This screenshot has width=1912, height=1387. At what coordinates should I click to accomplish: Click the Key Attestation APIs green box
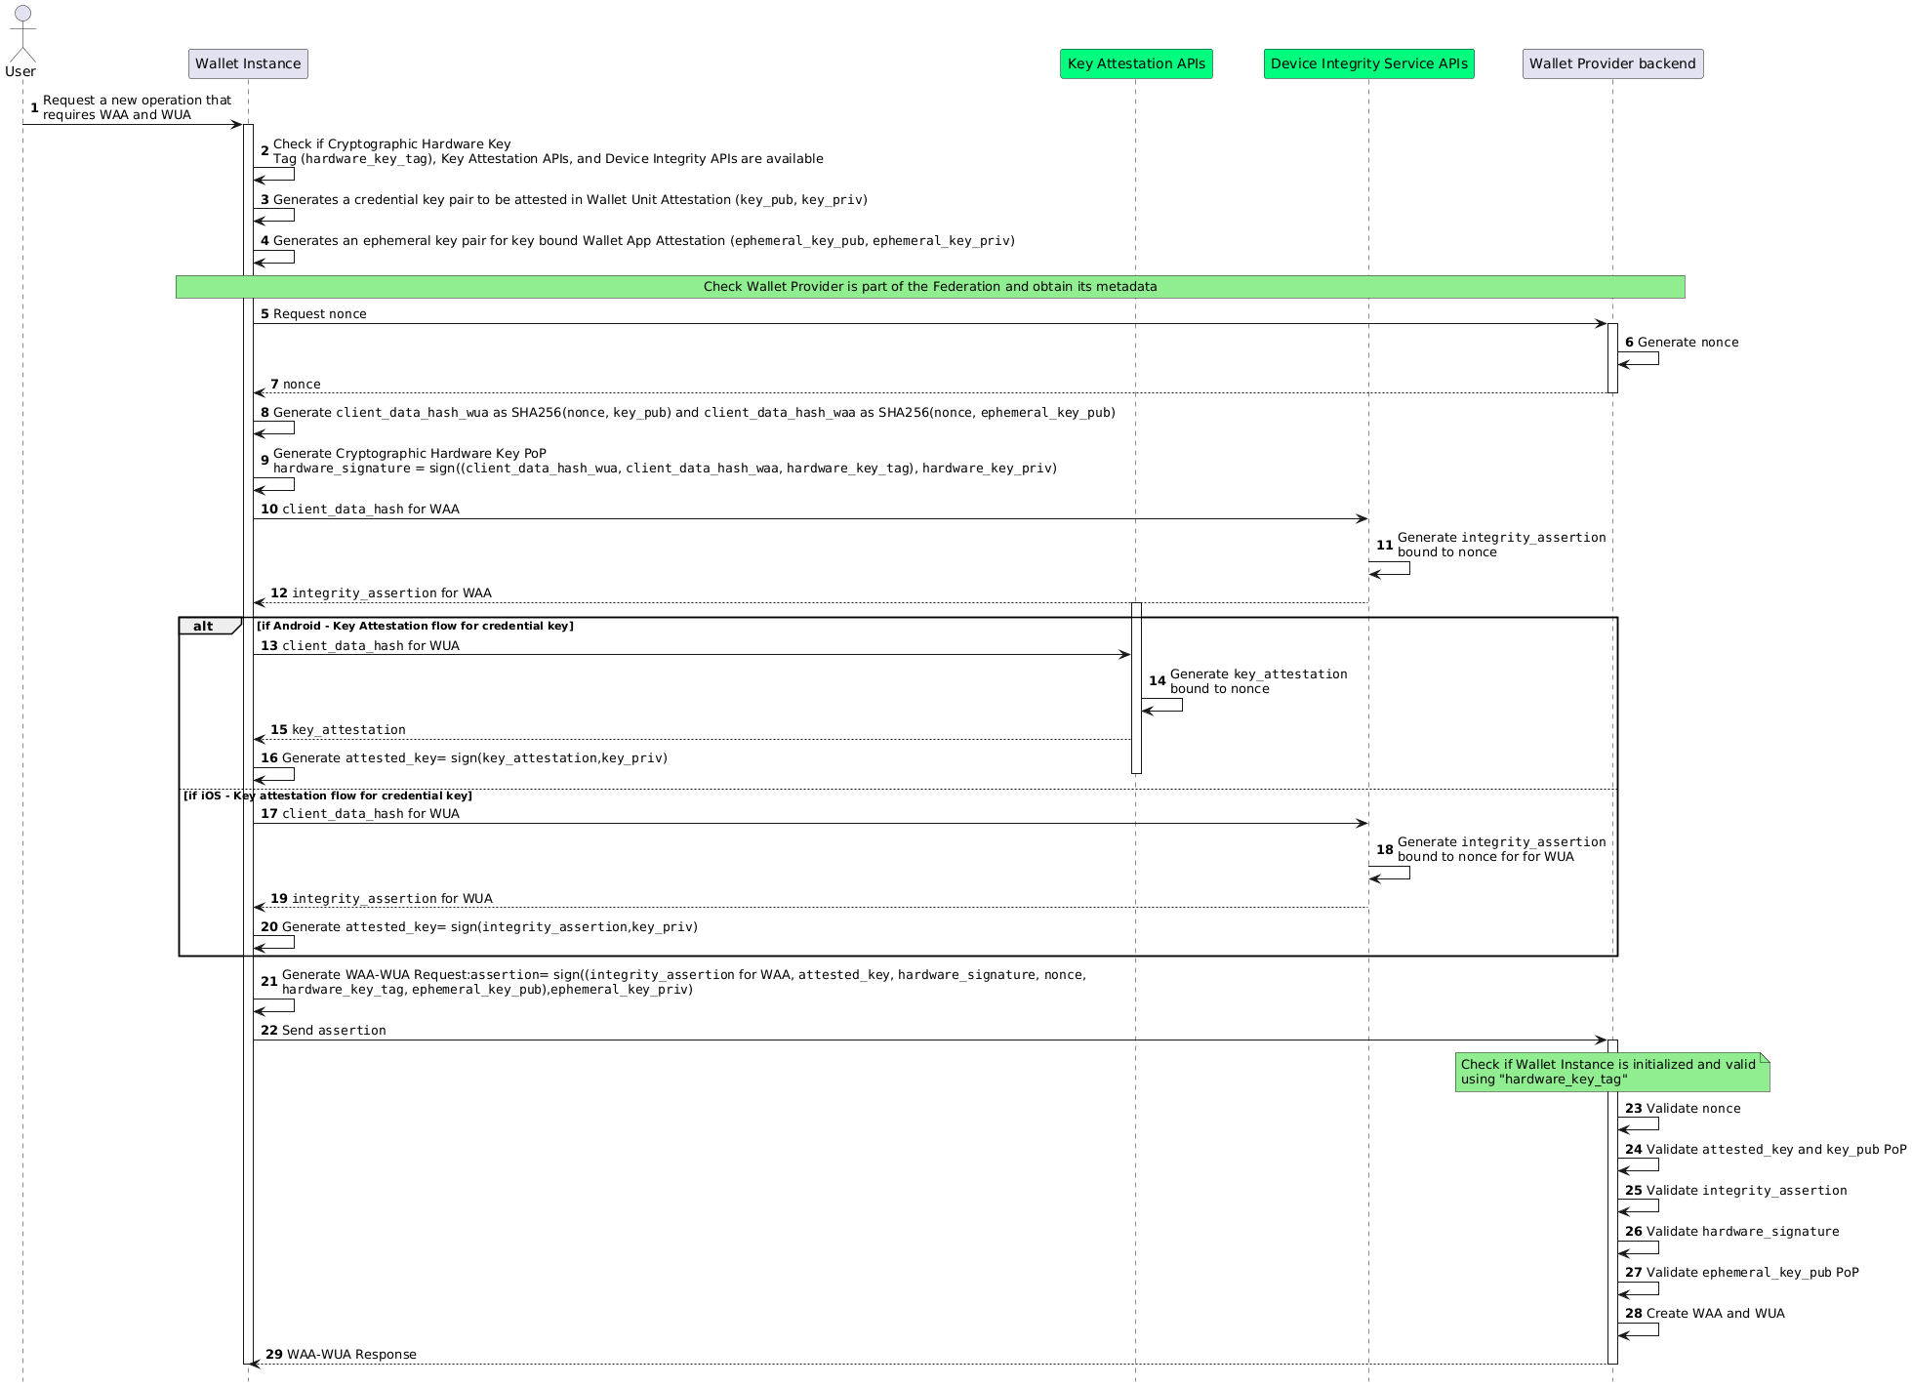[x=1136, y=64]
